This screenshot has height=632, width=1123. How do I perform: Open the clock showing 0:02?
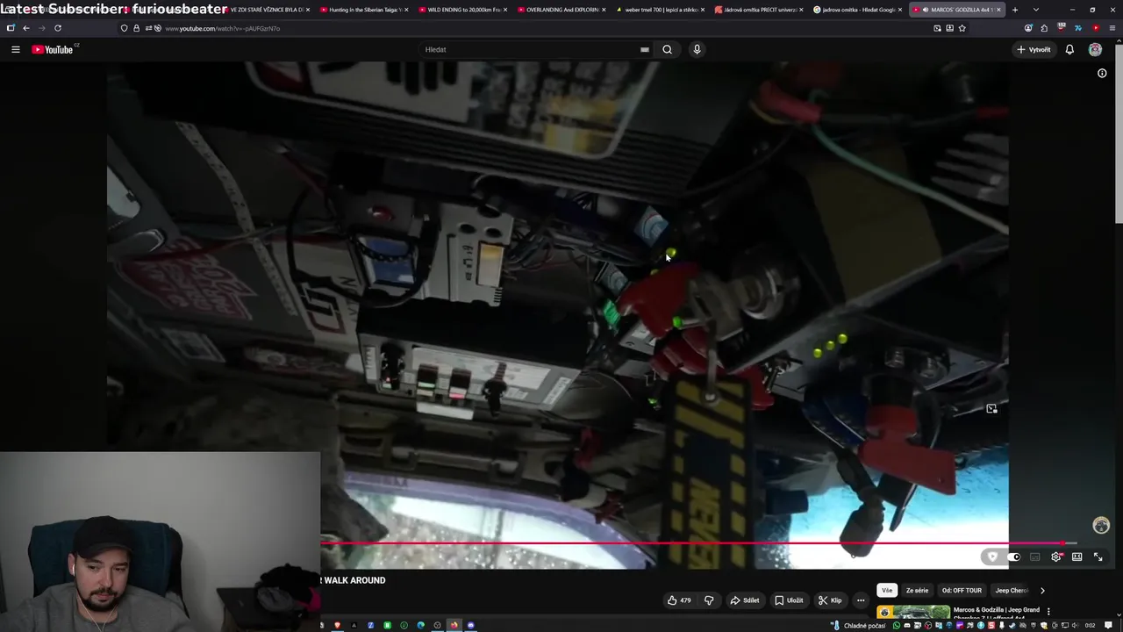[x=1090, y=626]
